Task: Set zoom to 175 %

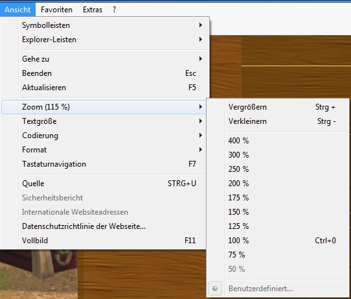Action: click(278, 198)
